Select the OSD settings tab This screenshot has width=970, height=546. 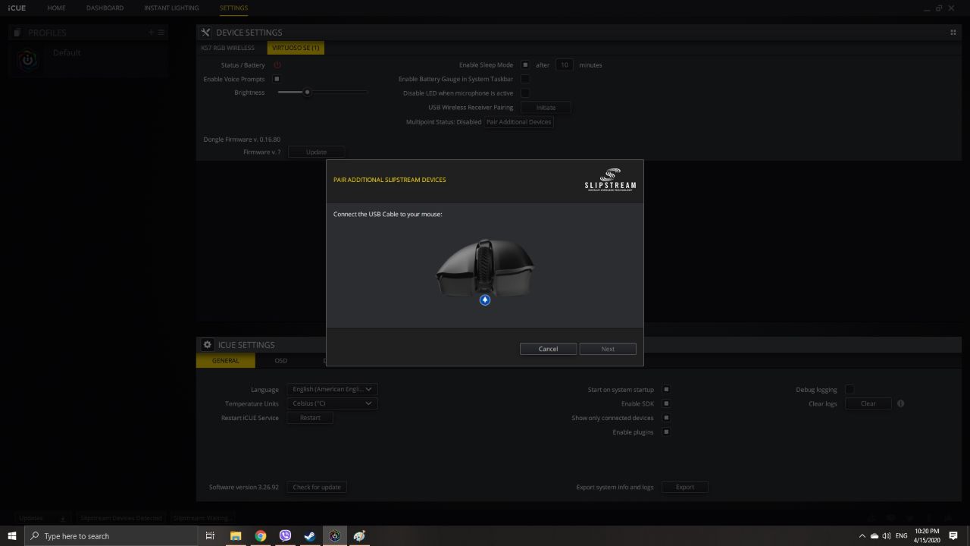(281, 361)
